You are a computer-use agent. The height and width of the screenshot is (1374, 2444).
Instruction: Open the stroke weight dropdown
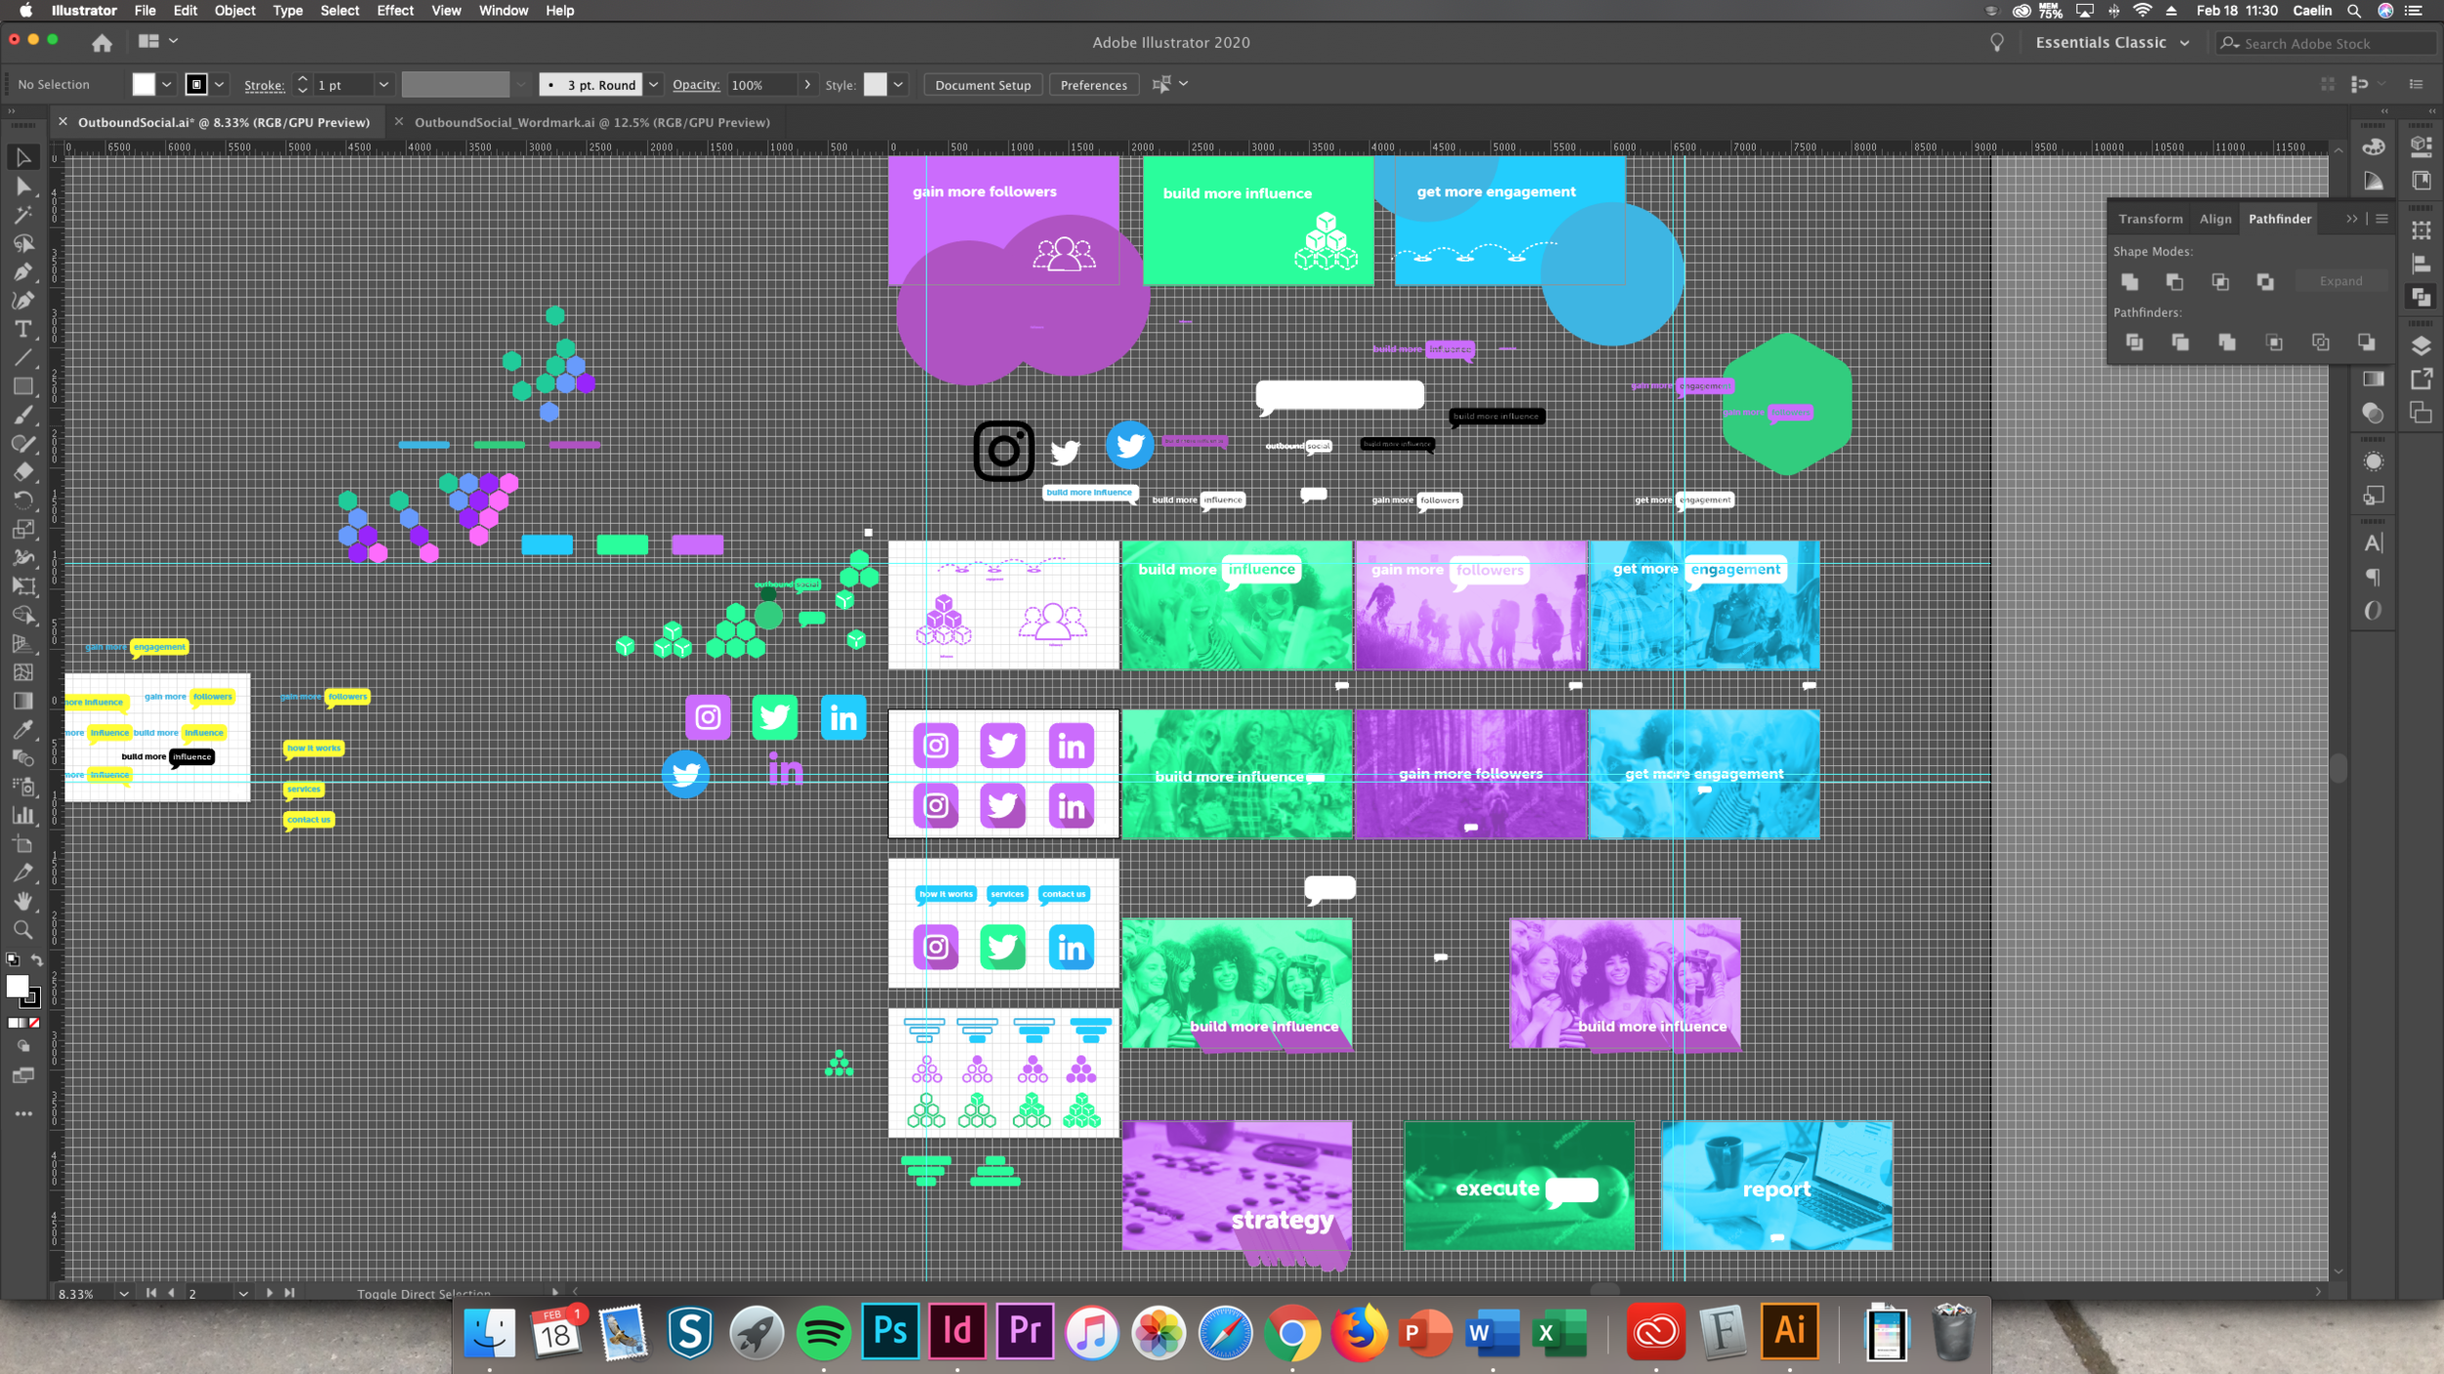(384, 85)
